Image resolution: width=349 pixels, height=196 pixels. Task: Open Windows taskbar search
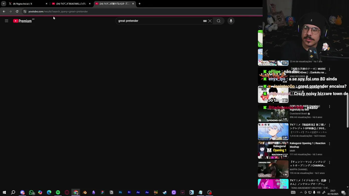(x=13, y=192)
